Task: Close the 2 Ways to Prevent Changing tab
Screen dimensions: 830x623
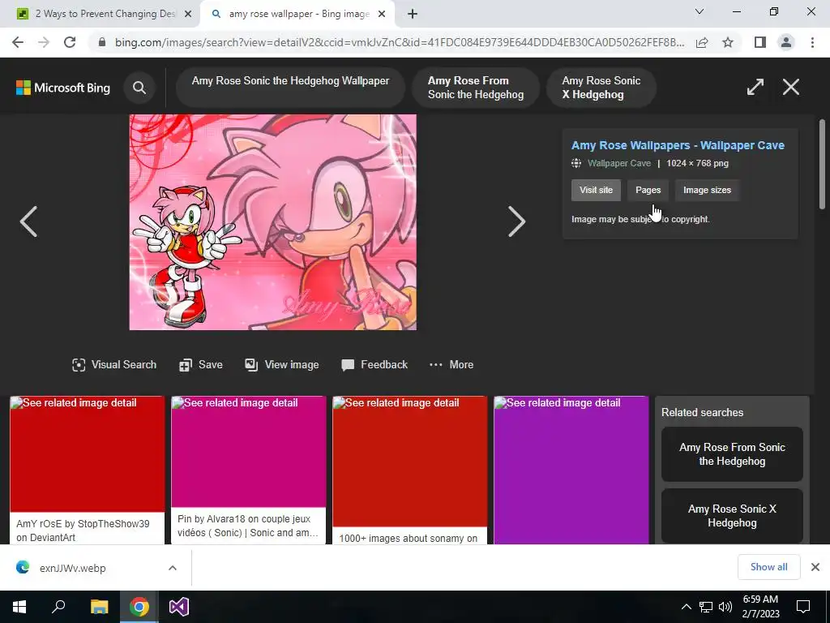Action: (x=188, y=14)
